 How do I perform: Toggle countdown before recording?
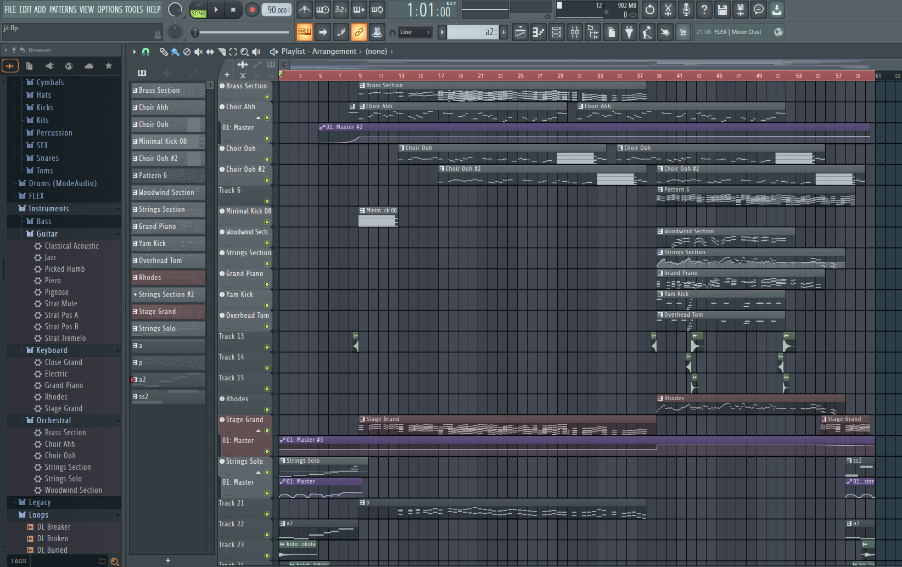tap(341, 9)
